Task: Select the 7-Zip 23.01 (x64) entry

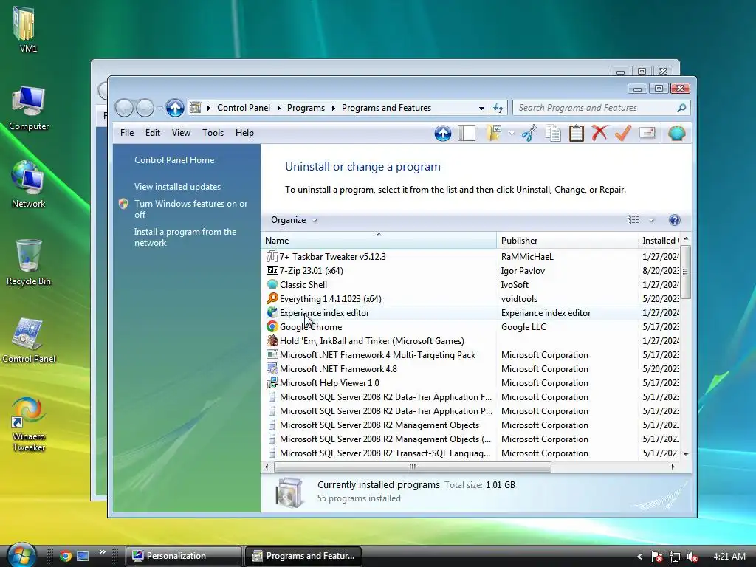Action: [311, 271]
